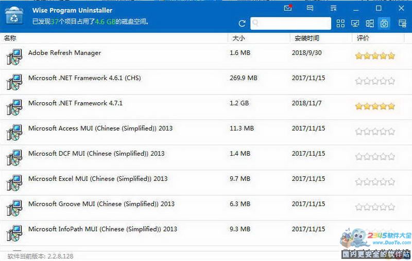Click install date of Excel MUI row
The height and width of the screenshot is (261, 412).
click(x=308, y=178)
